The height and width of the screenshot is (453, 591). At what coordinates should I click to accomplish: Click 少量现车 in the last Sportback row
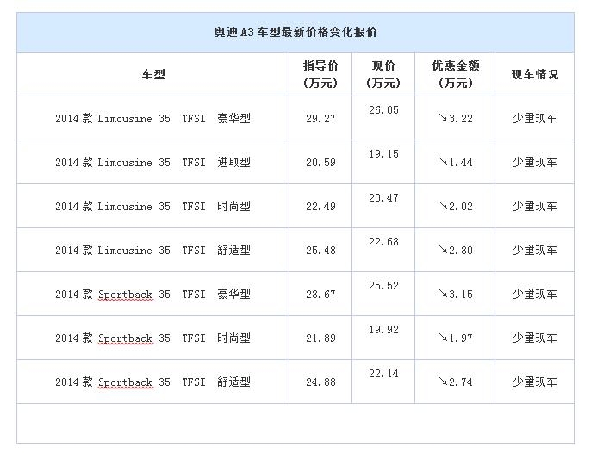(535, 382)
